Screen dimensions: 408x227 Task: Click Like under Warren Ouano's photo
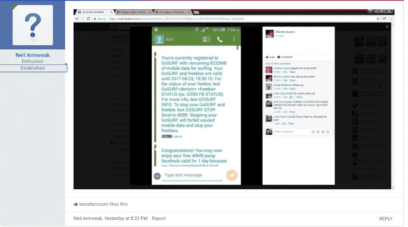point(270,57)
